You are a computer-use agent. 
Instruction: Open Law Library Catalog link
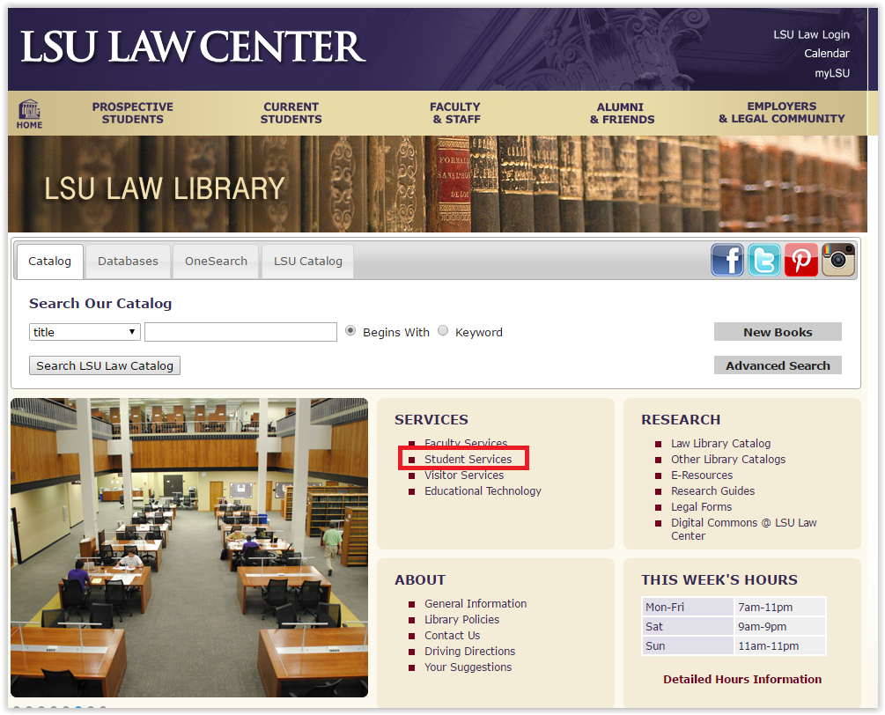pos(720,444)
